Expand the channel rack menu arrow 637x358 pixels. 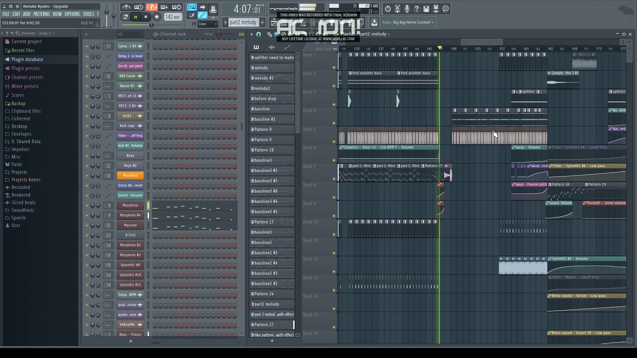[x=86, y=34]
